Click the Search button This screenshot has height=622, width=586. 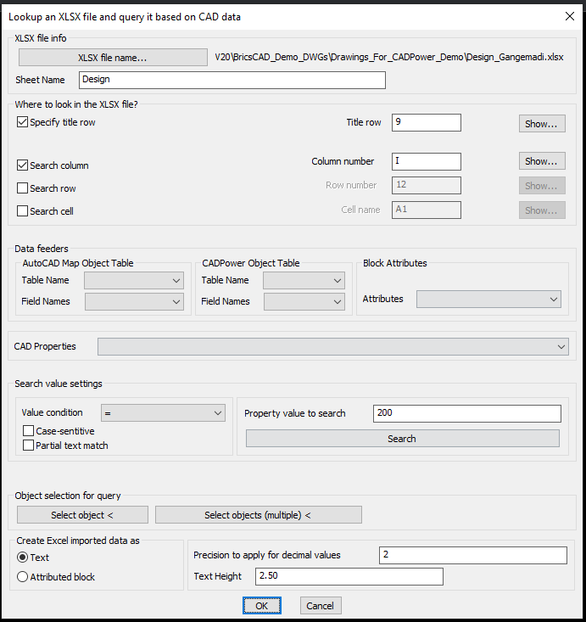pyautogui.click(x=402, y=439)
